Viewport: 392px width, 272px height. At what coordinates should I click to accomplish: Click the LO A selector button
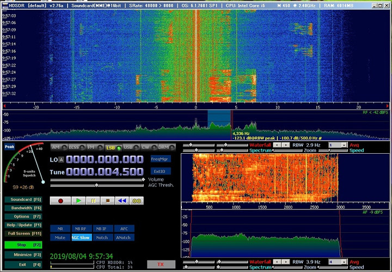click(61, 160)
